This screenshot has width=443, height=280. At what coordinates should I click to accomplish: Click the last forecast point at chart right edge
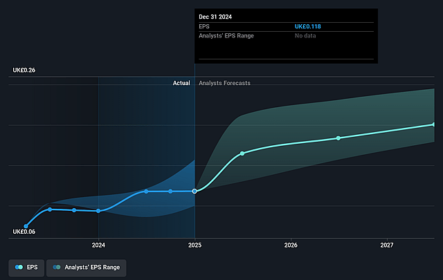point(434,124)
